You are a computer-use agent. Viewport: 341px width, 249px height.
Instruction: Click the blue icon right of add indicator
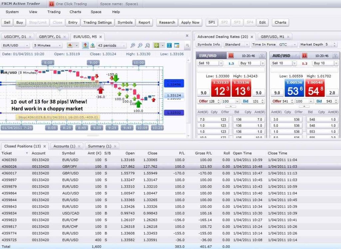(x=169, y=45)
